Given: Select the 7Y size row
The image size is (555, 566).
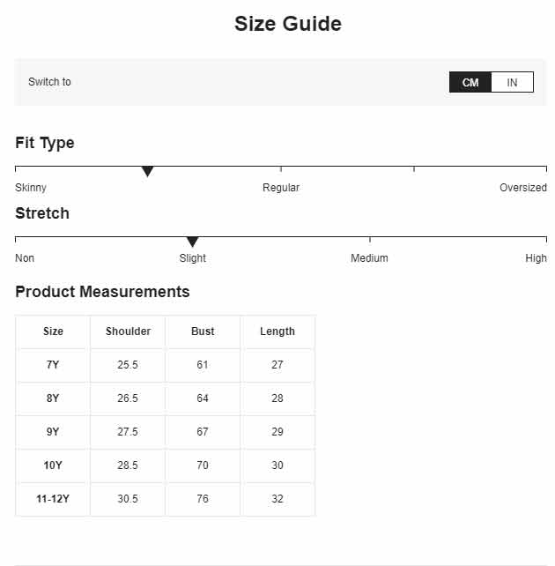Looking at the screenshot, I should tap(166, 365).
